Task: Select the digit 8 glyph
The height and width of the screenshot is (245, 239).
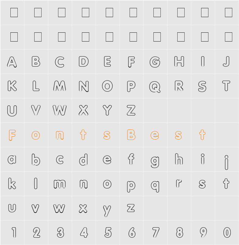Action: coord(180,232)
